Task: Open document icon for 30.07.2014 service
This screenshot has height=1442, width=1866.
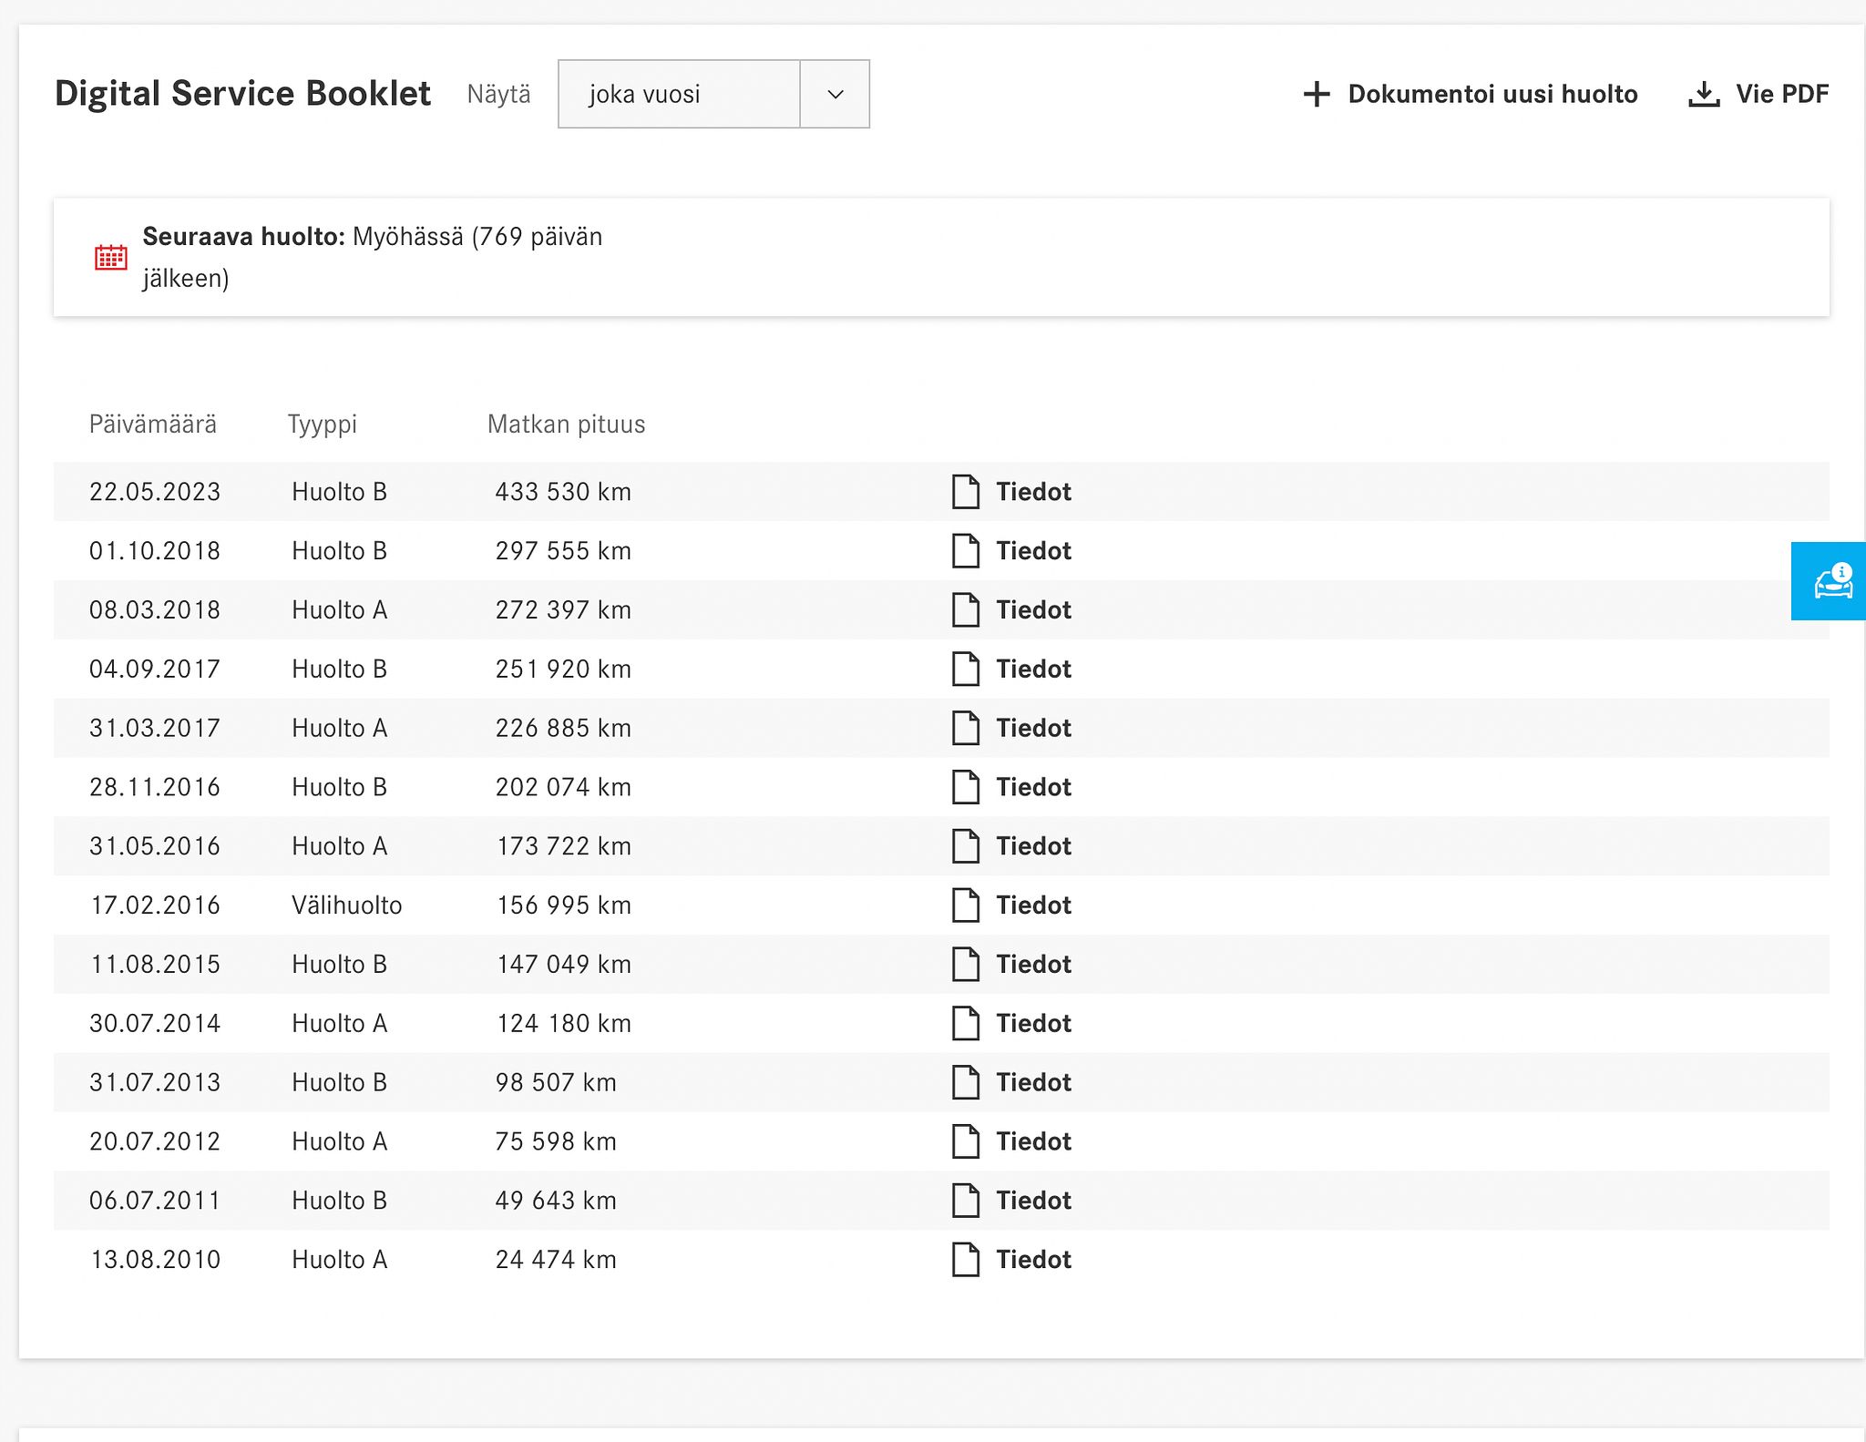Action: coord(966,1024)
